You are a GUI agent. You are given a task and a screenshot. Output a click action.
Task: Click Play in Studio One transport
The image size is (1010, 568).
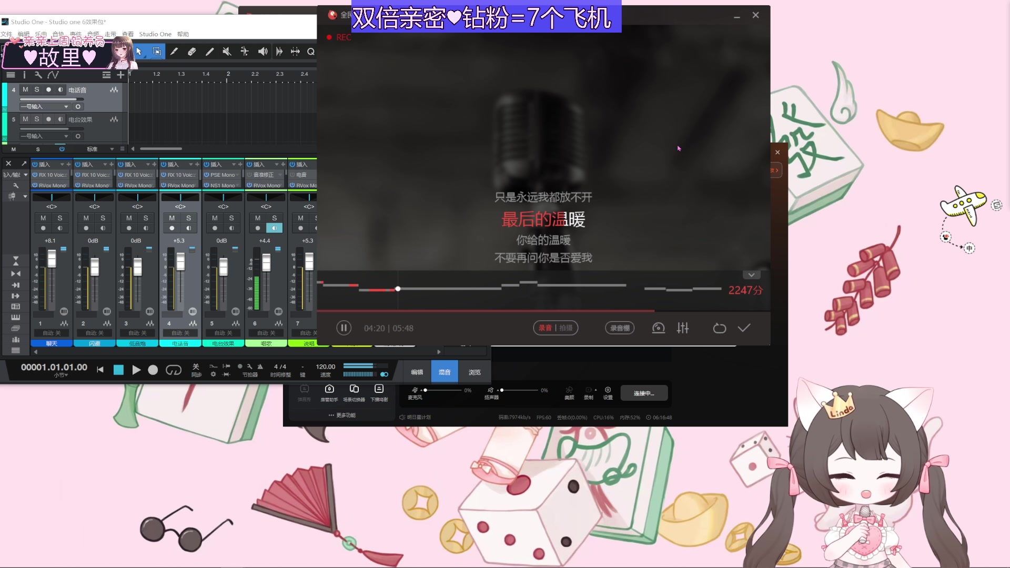click(x=136, y=370)
